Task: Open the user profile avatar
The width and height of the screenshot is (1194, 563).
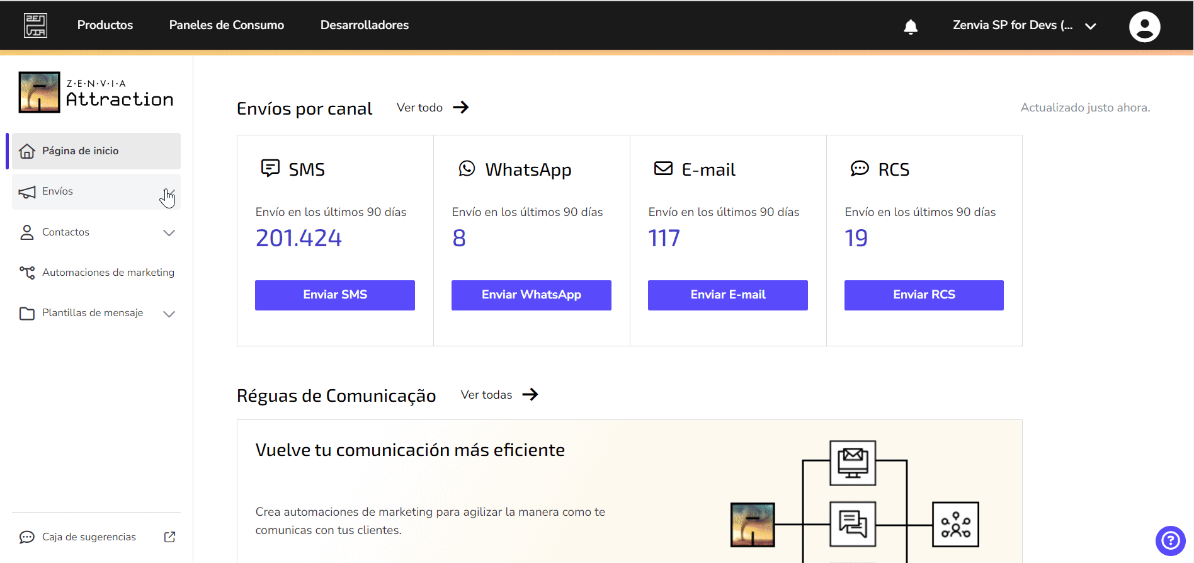Action: (x=1144, y=26)
